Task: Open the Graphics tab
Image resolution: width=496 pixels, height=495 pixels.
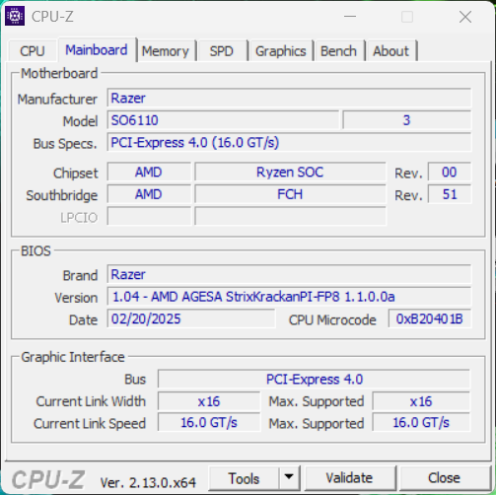Action: pyautogui.click(x=280, y=51)
